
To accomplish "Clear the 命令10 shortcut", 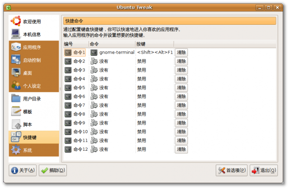I will (x=181, y=132).
